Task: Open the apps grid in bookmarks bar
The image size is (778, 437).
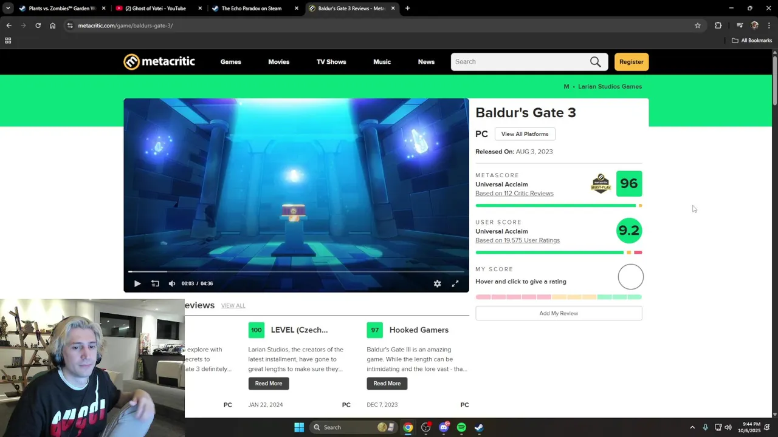Action: point(8,41)
